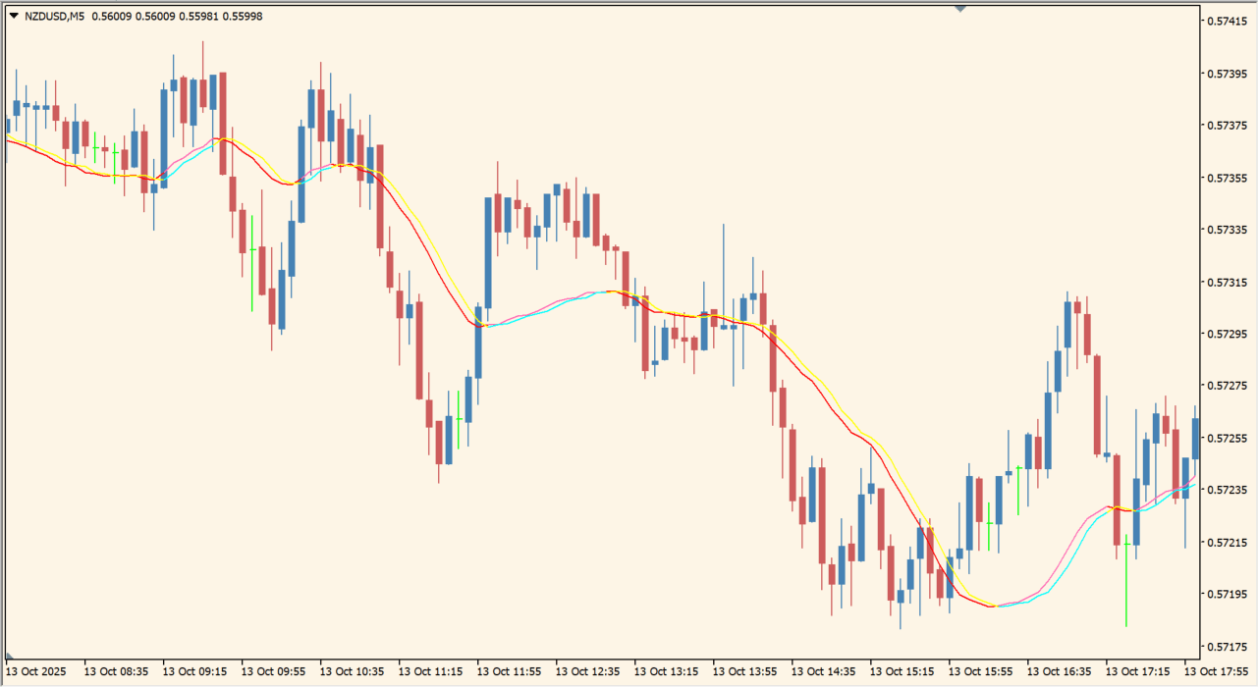Click the 0.57295 gridline price label

[1229, 335]
